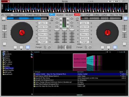Sort the track list by BPM column header
Viewport: 129px width, 97px height.
point(121,72)
